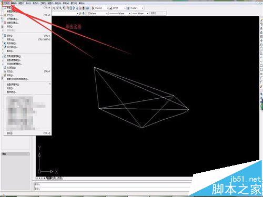Click the Layer Previous icon
263x197 pixels.
coord(84,13)
